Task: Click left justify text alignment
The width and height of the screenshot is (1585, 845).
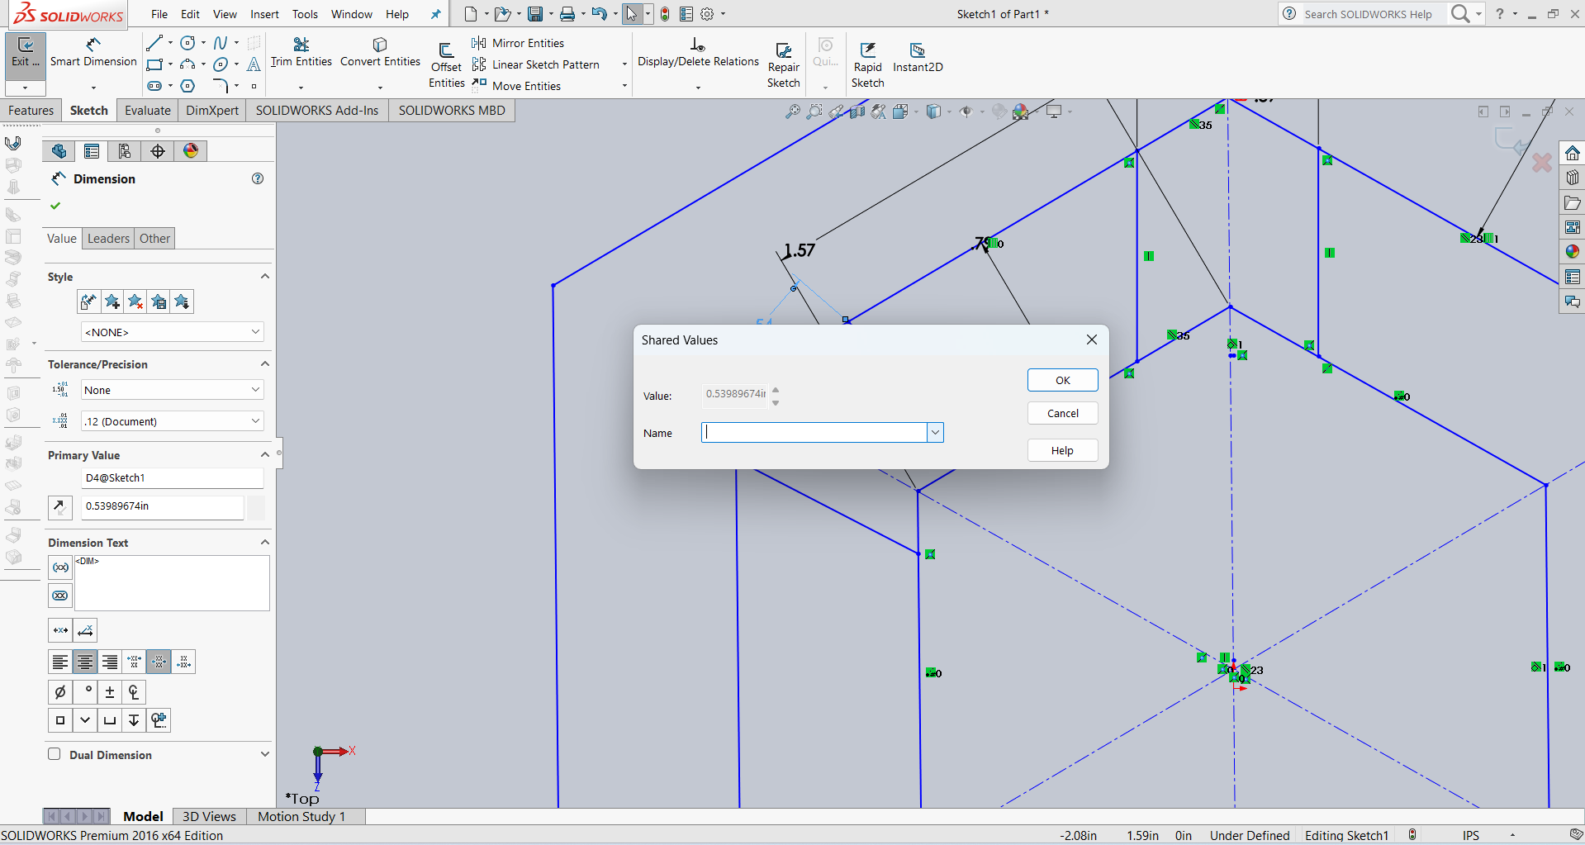Action: tap(60, 662)
